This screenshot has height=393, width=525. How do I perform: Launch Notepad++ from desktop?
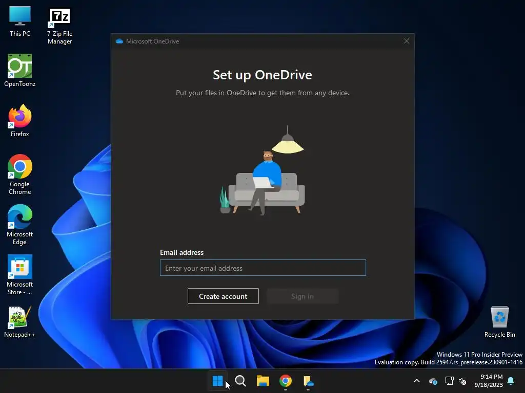pos(20,321)
